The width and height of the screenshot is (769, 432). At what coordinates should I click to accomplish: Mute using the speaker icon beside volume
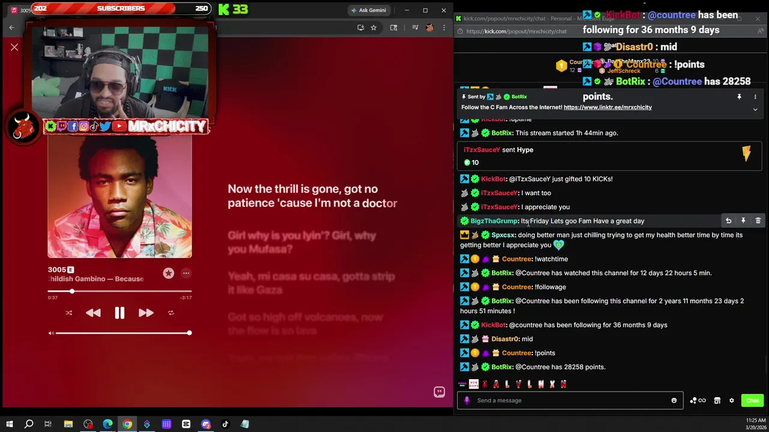coord(51,333)
